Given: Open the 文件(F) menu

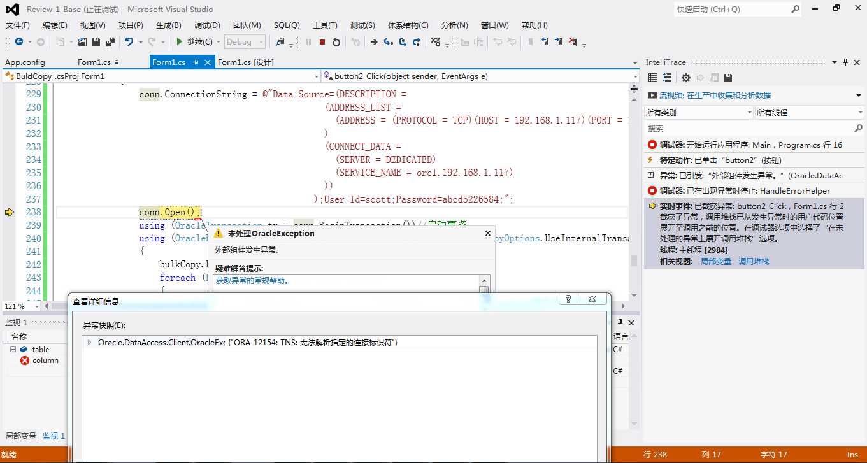Looking at the screenshot, I should coord(18,25).
